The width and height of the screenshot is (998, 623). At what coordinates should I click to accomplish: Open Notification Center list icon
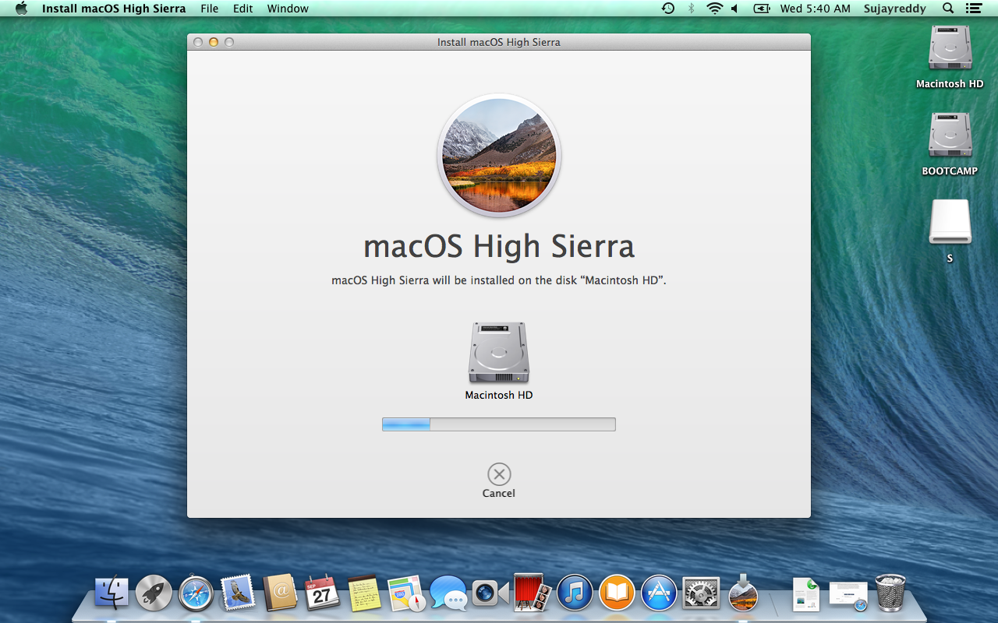(973, 9)
